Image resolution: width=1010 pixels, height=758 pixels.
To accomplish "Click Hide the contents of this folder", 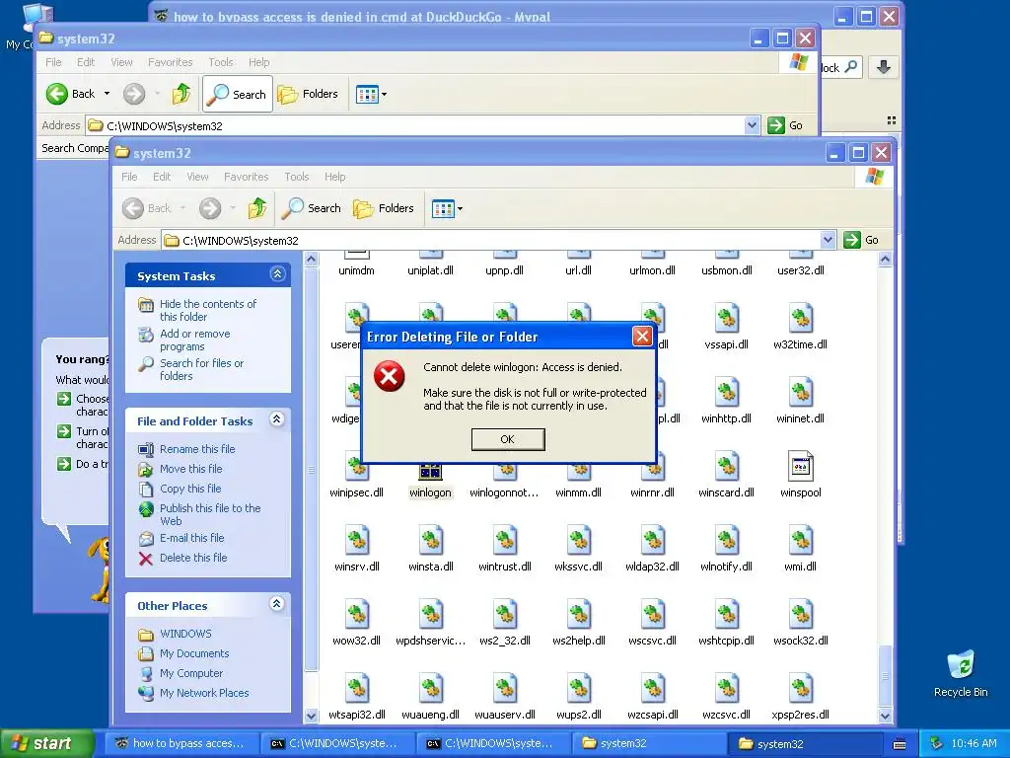I will pos(207,310).
